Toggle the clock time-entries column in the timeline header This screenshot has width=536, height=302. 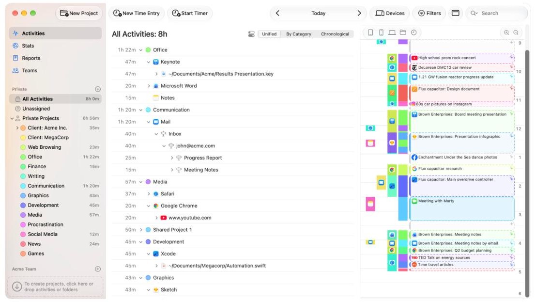(414, 32)
